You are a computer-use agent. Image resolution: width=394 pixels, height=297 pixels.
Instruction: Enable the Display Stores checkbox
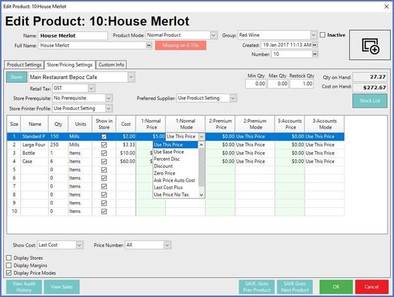click(x=9, y=258)
